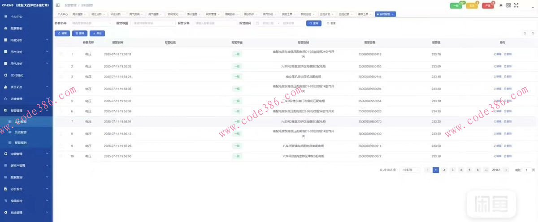Toggle theme with the sun icon

pyautogui.click(x=501, y=5)
